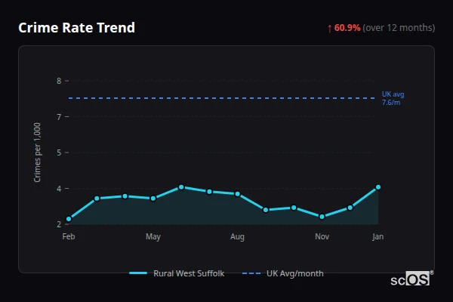Click the Crime Rate Trend title
Image resolution: width=453 pixels, height=302 pixels.
[x=76, y=28]
